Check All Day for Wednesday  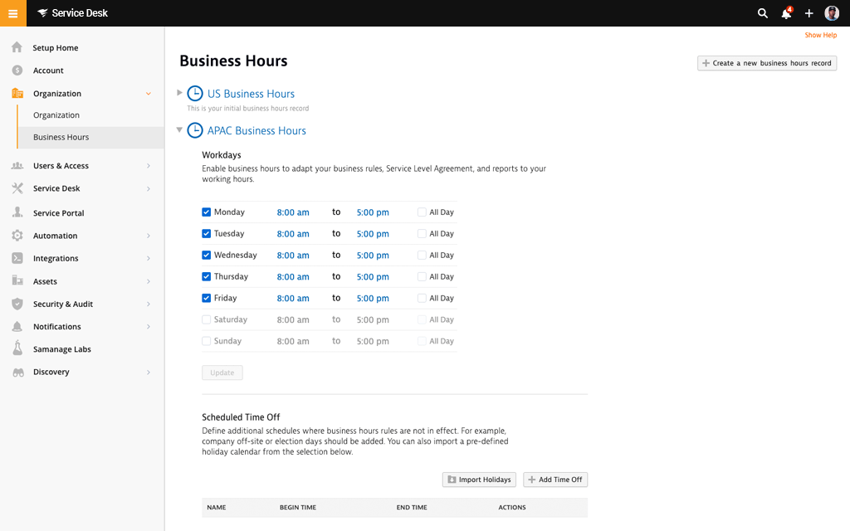[422, 255]
